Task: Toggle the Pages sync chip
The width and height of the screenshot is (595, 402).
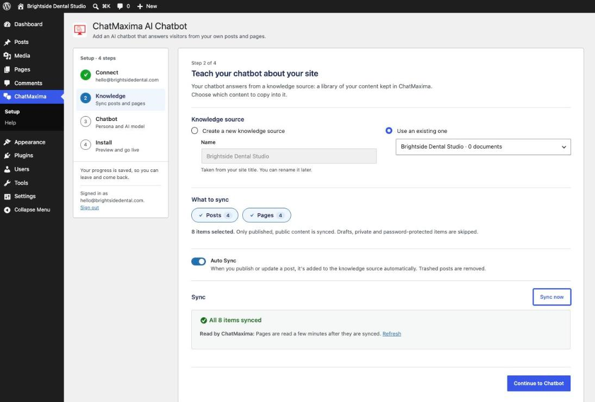Action: click(267, 215)
